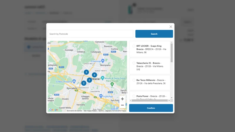Click the Gussago map label

coord(69,50)
